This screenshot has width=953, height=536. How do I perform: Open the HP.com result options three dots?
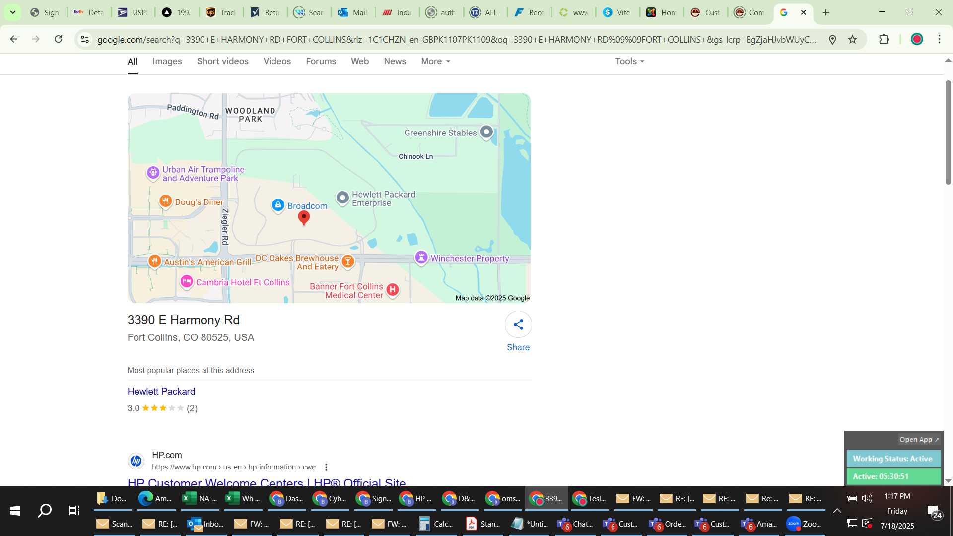click(x=326, y=467)
